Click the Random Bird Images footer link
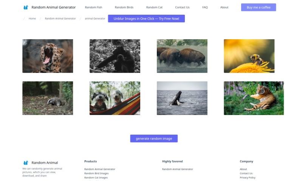 click(96, 173)
